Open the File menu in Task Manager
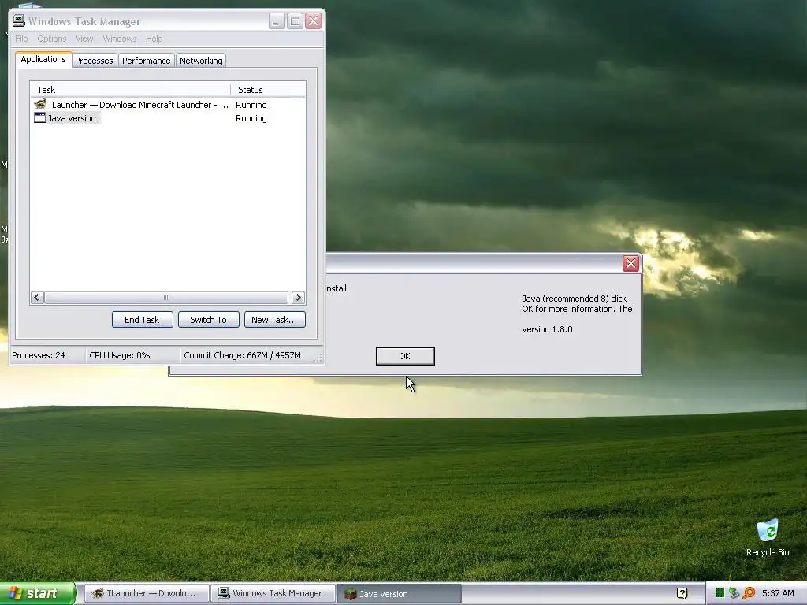 click(x=21, y=39)
